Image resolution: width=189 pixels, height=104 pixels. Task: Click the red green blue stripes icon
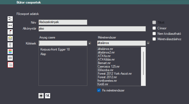(x=10, y=52)
